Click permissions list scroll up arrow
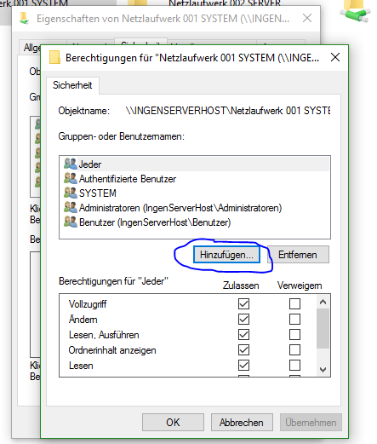377x444 pixels. point(323,302)
